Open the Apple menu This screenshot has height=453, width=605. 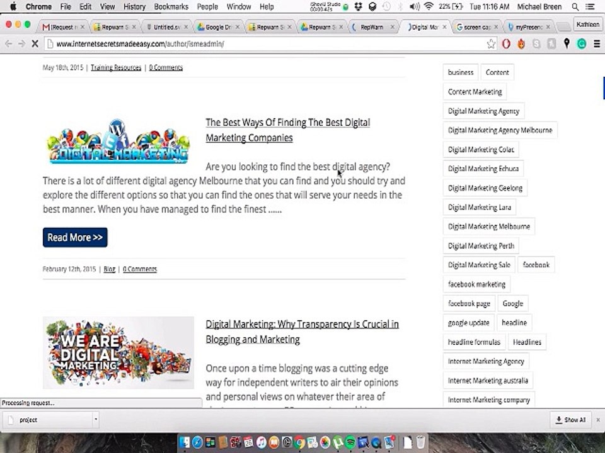[x=13, y=6]
